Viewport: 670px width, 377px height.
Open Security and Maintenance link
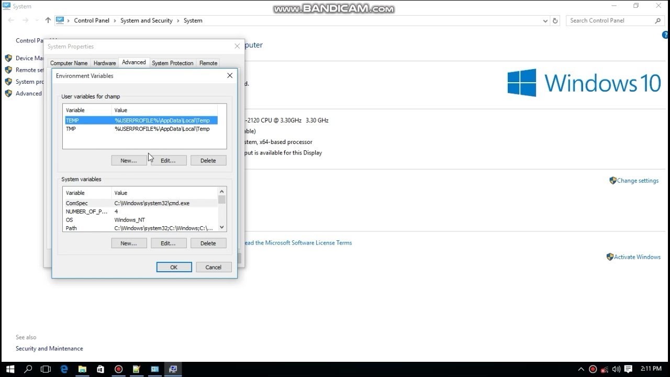pos(49,349)
